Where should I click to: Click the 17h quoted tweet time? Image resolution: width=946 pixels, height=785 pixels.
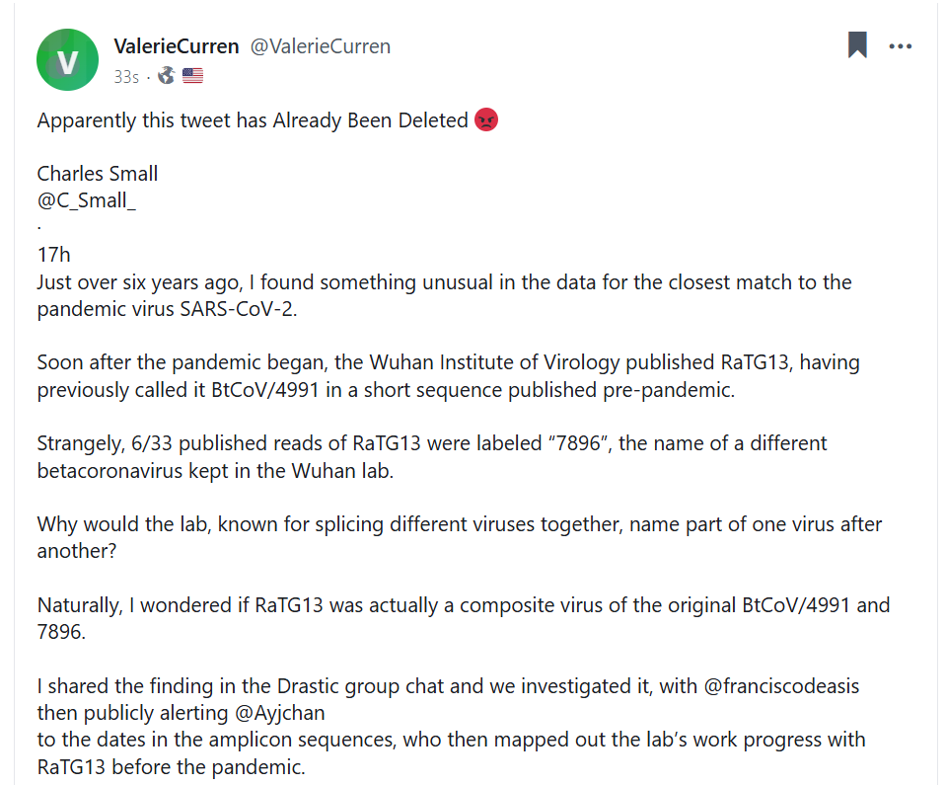coord(53,255)
